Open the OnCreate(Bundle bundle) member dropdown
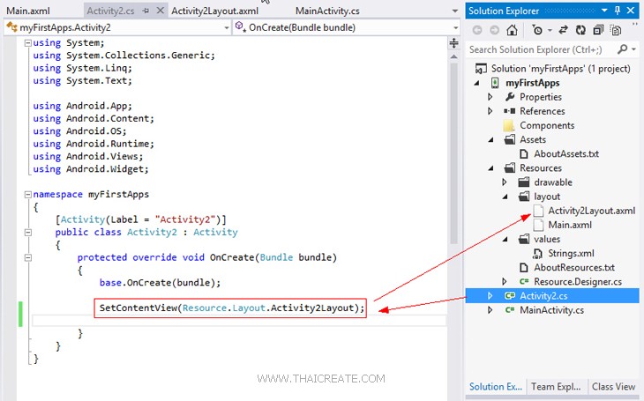This screenshot has width=644, height=401. coord(455,28)
